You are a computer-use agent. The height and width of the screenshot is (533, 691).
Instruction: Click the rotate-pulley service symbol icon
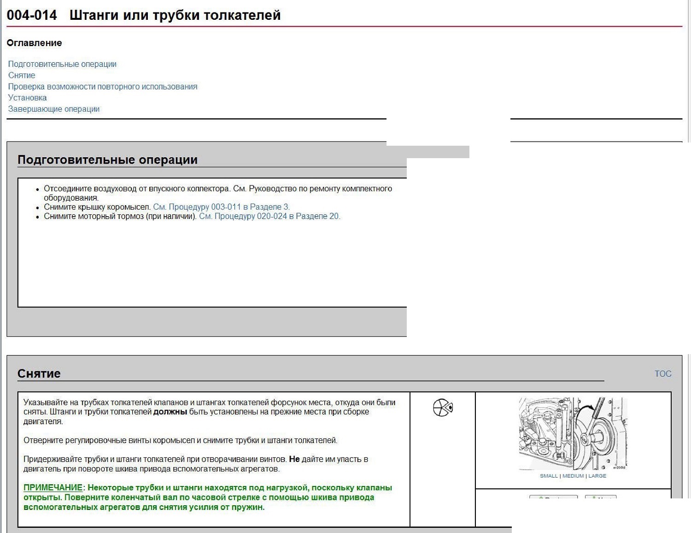click(x=443, y=408)
